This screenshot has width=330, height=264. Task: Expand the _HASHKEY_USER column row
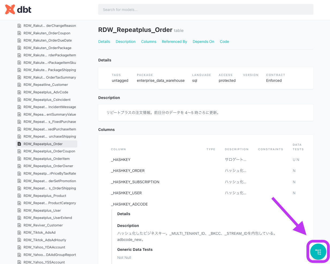click(126, 193)
